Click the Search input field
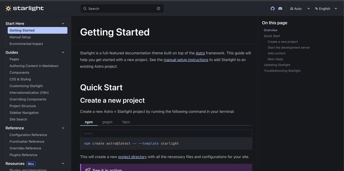 [x=122, y=9]
